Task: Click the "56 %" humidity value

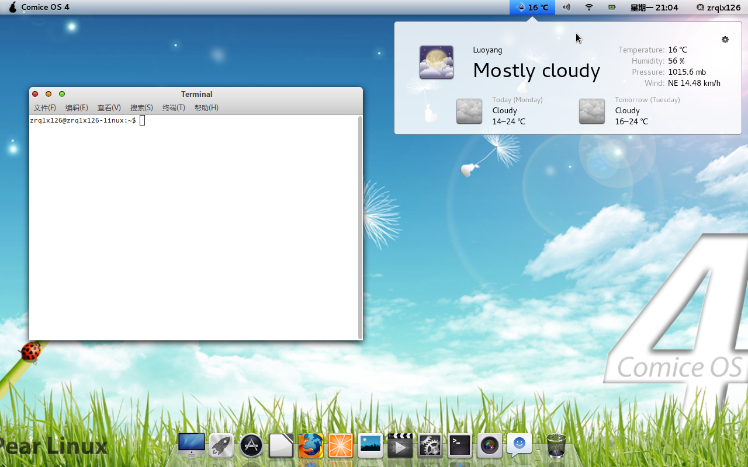Action: (x=676, y=61)
